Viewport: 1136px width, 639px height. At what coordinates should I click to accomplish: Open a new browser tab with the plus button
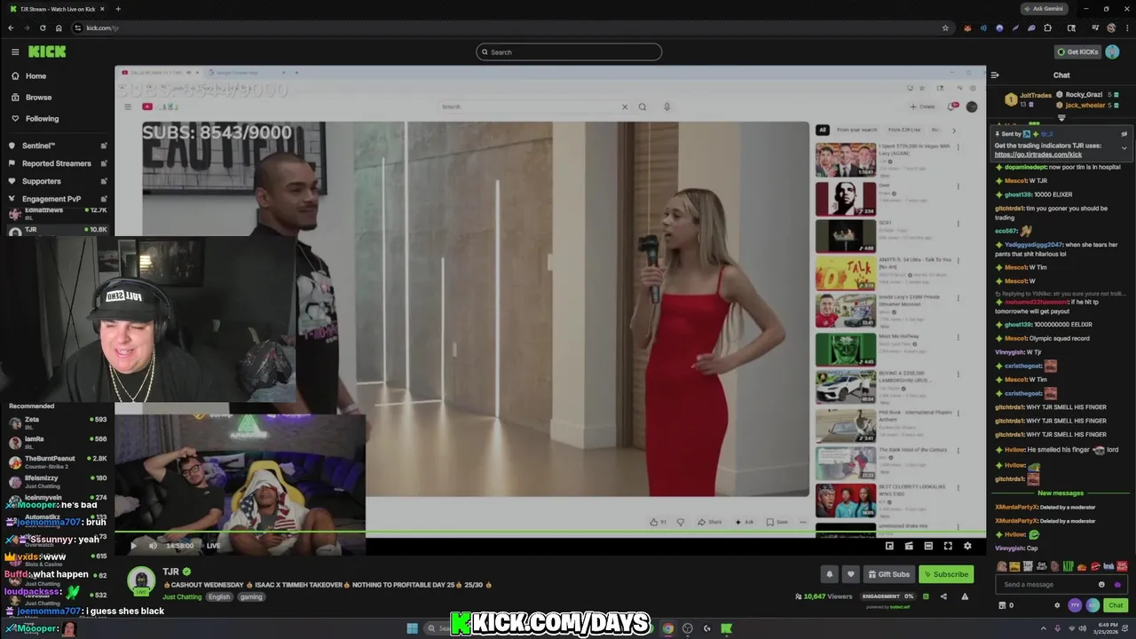click(x=118, y=9)
